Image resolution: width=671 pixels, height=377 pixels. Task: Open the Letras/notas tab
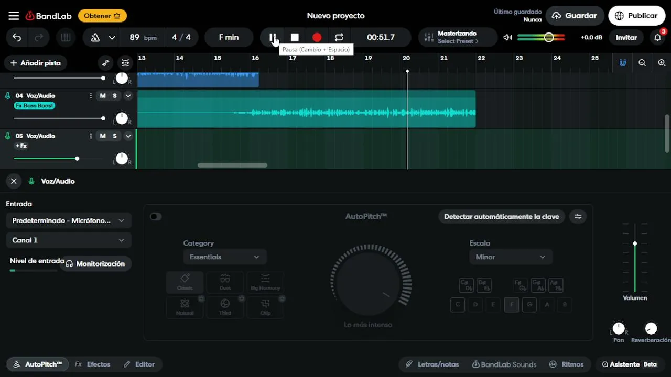(432, 364)
